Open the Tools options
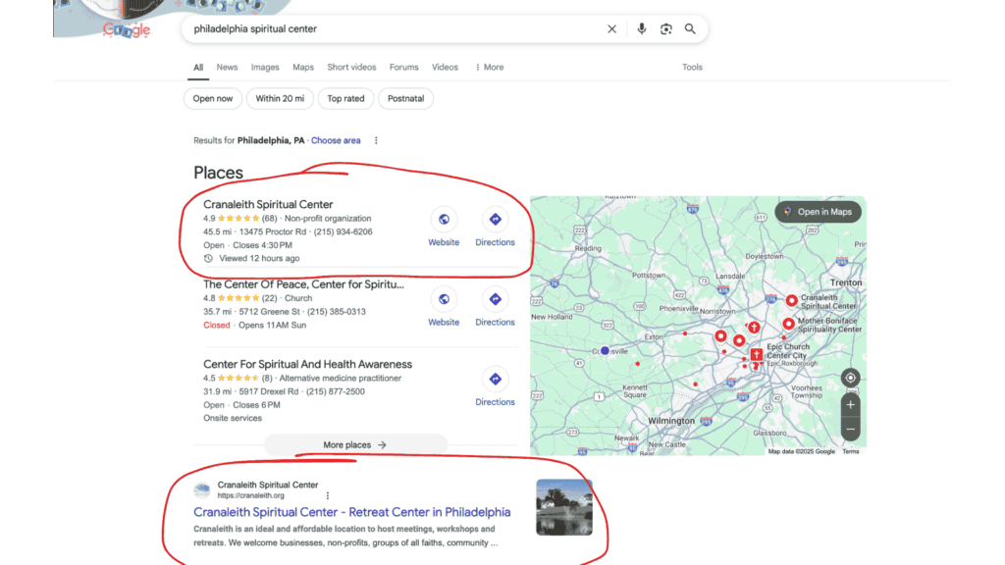Viewport: 1005px width, 565px height. tap(692, 68)
